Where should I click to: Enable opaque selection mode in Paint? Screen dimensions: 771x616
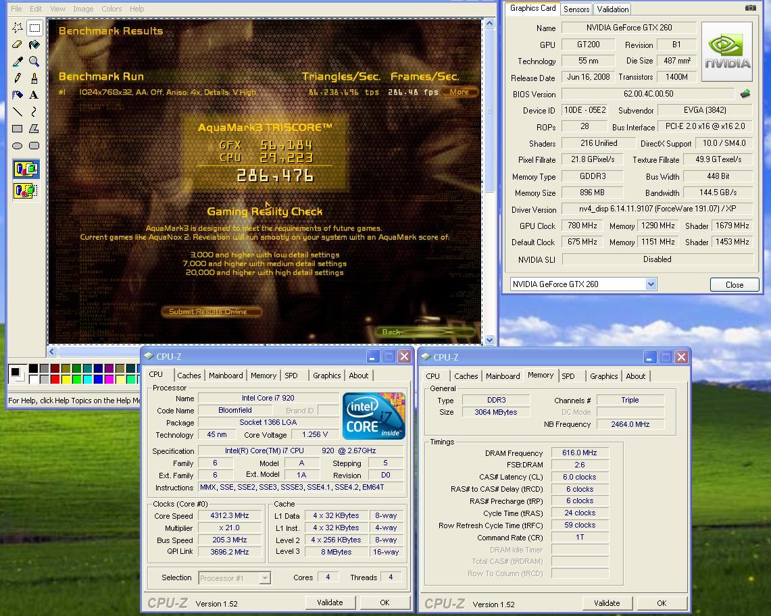(x=26, y=169)
